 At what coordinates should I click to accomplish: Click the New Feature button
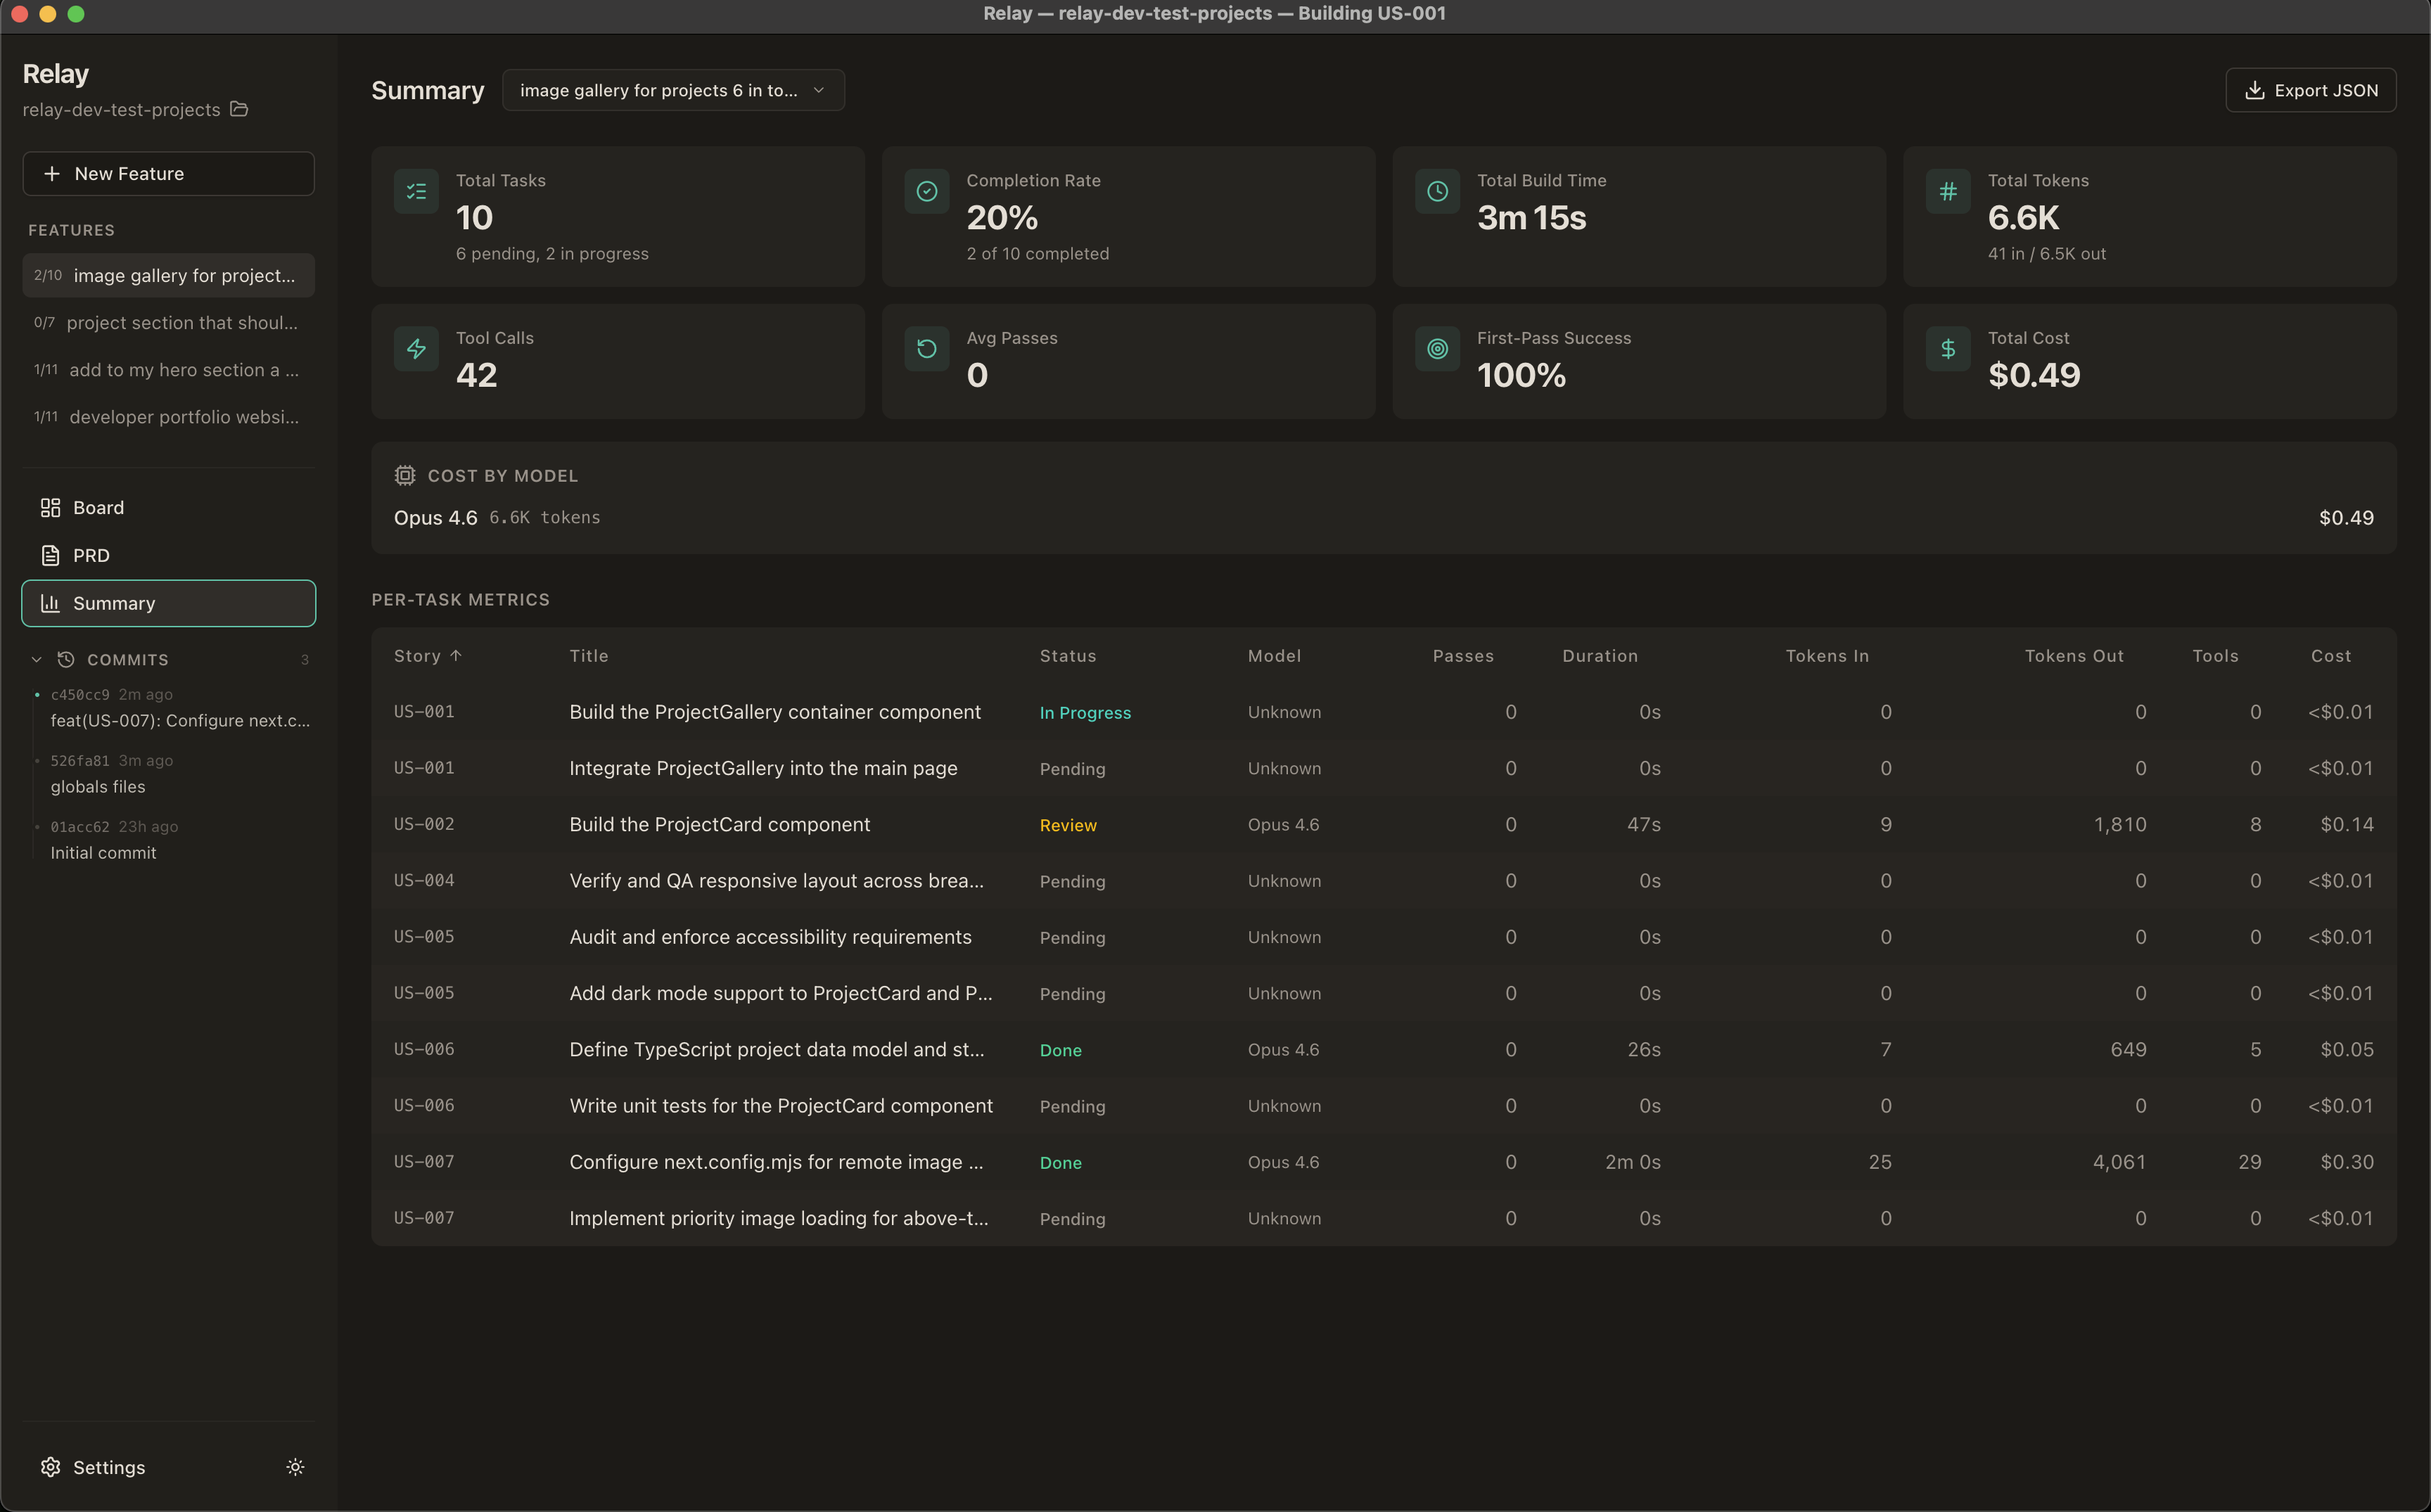click(x=168, y=173)
